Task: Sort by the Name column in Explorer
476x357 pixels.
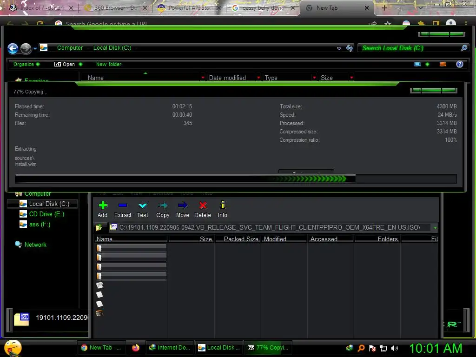Action: click(x=140, y=78)
